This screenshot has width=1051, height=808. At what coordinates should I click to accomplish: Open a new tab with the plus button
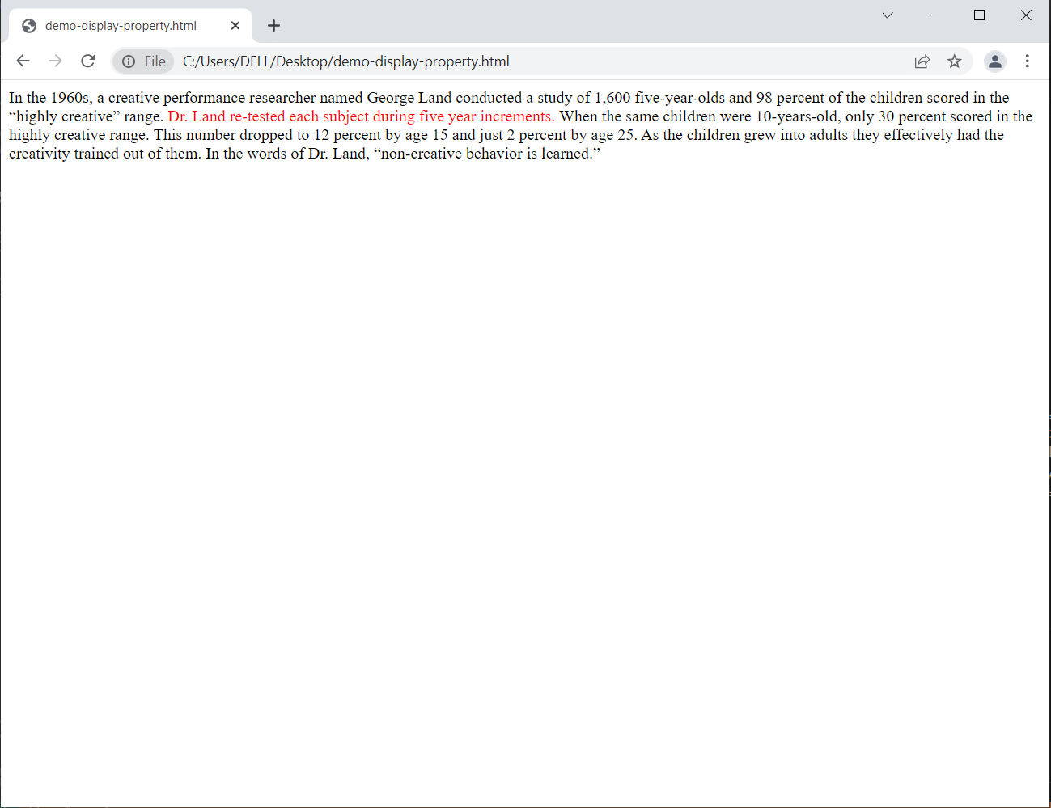pyautogui.click(x=273, y=26)
